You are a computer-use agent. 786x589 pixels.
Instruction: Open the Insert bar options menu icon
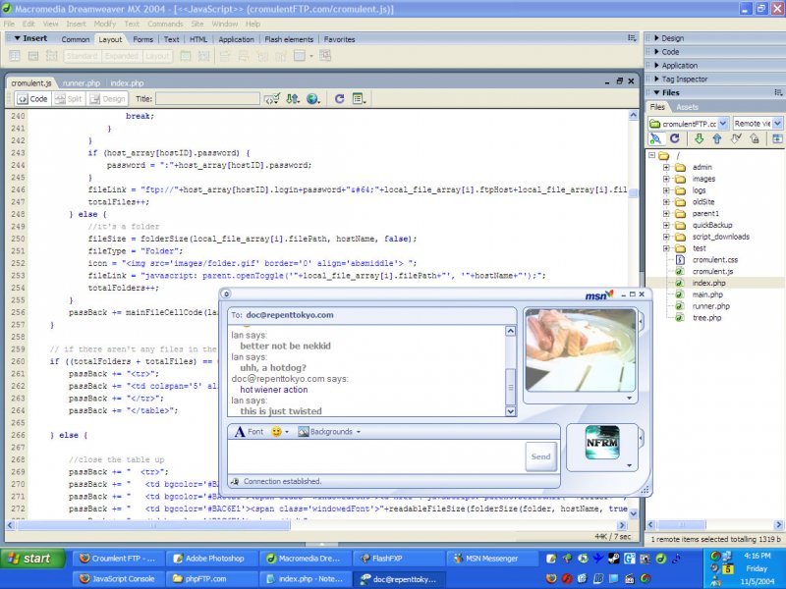click(x=632, y=38)
